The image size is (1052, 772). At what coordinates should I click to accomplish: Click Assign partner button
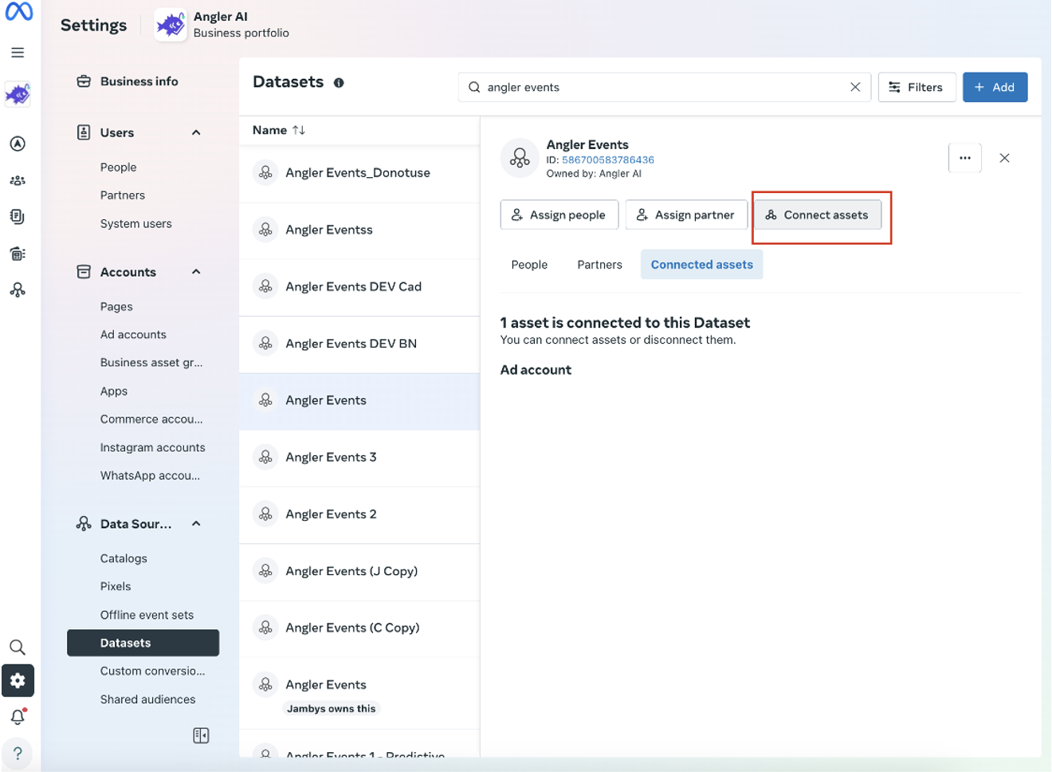[x=685, y=215]
